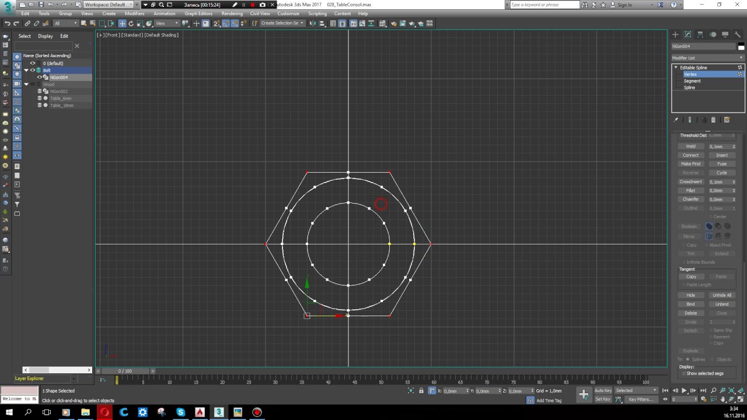Open Create Selection Set dropdown
Viewport: 747px width, 420px height.
coord(282,23)
